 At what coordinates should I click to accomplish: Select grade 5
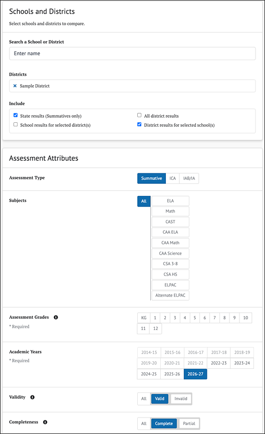click(x=195, y=318)
